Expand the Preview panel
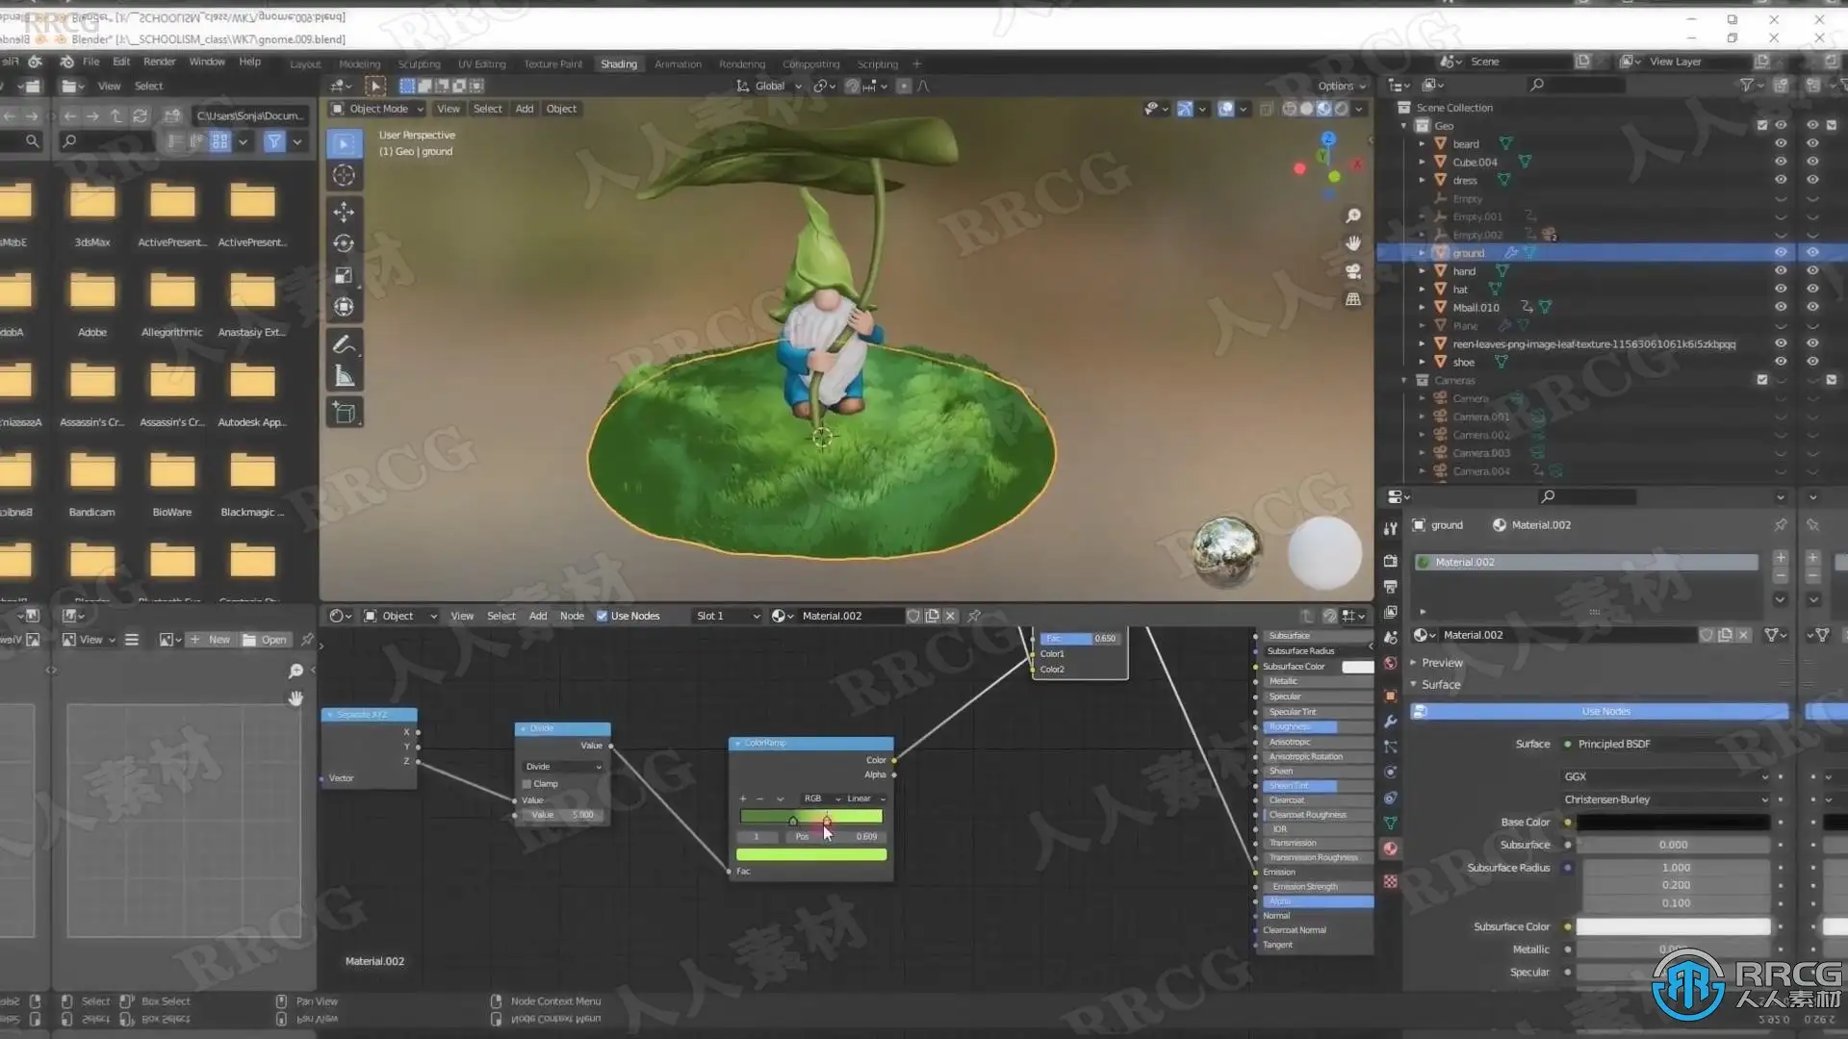The width and height of the screenshot is (1848, 1039). (x=1441, y=663)
